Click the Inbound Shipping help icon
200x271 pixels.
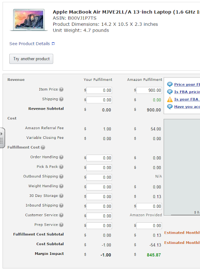point(61,205)
